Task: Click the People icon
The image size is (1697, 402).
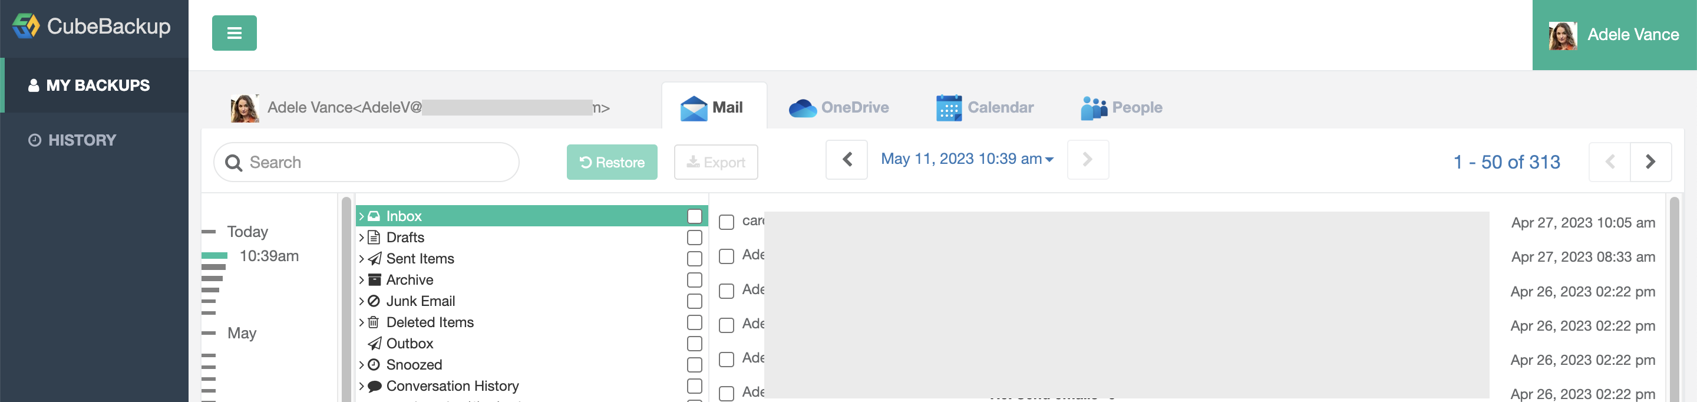Action: tap(1094, 108)
